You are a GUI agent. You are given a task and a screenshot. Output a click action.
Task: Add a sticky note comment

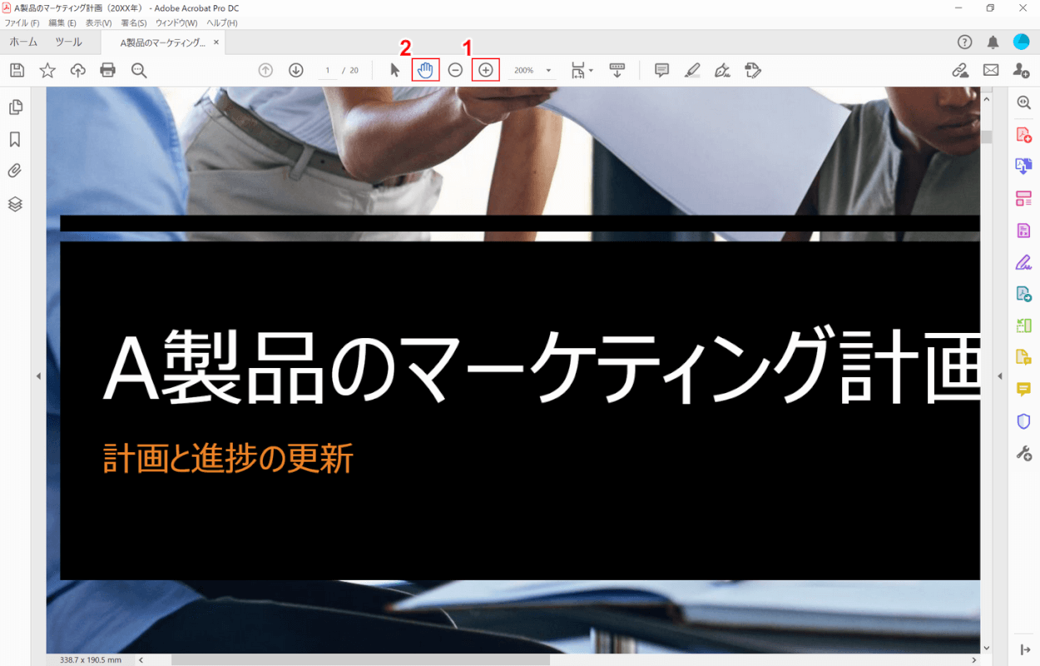(662, 71)
